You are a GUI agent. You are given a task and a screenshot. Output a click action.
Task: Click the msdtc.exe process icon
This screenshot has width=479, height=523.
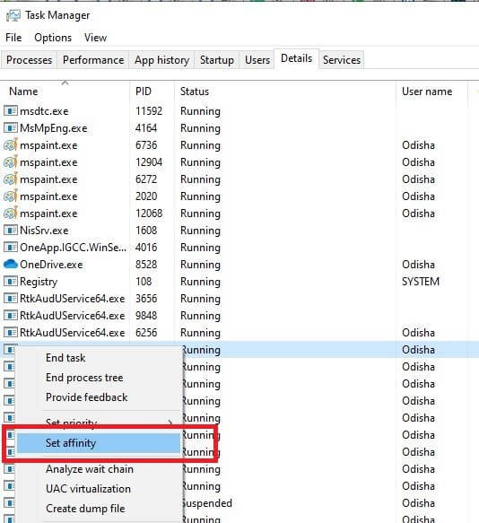pyautogui.click(x=11, y=110)
